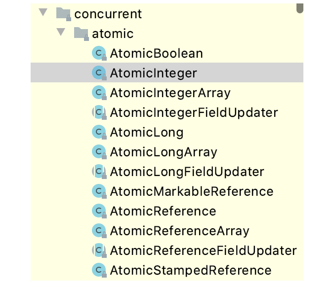Click the AtomicIntegerFieldUpdater abstract class icon
335x285 pixels.
99,112
